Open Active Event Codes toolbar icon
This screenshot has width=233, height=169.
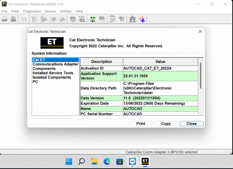click(x=53, y=19)
